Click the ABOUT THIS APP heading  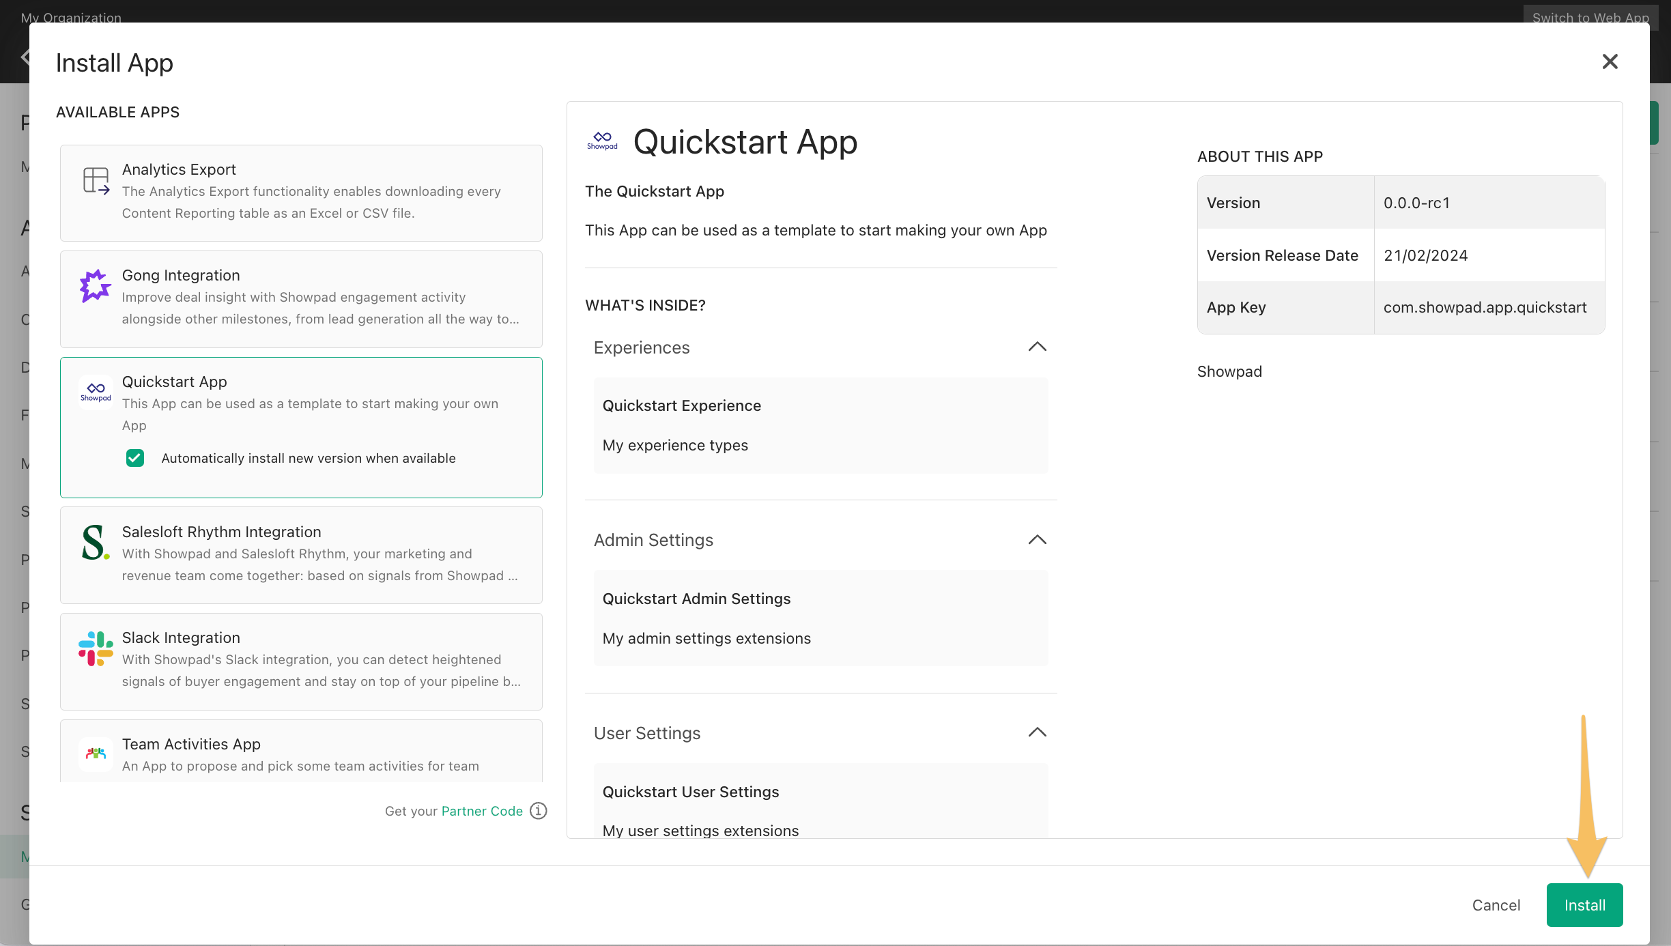click(1259, 156)
